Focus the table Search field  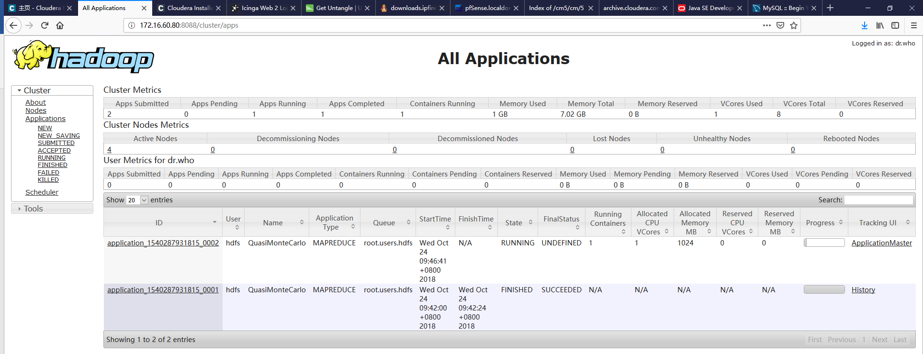coord(878,200)
